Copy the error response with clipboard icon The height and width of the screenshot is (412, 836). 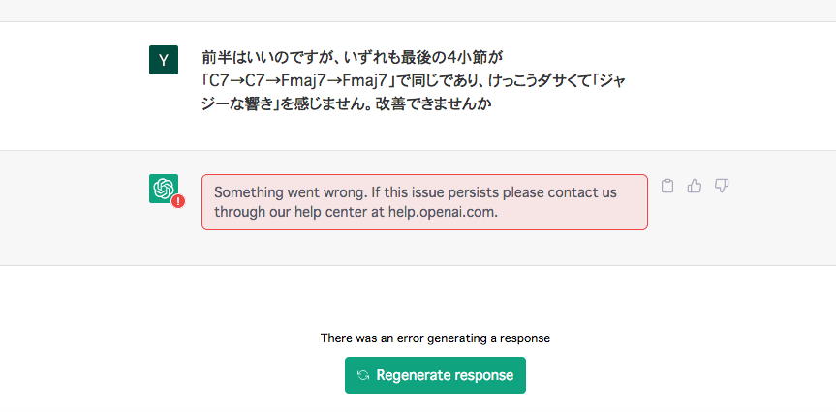(x=667, y=186)
